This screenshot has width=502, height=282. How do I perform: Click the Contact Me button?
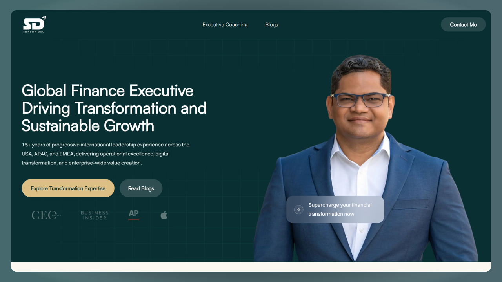pos(463,24)
